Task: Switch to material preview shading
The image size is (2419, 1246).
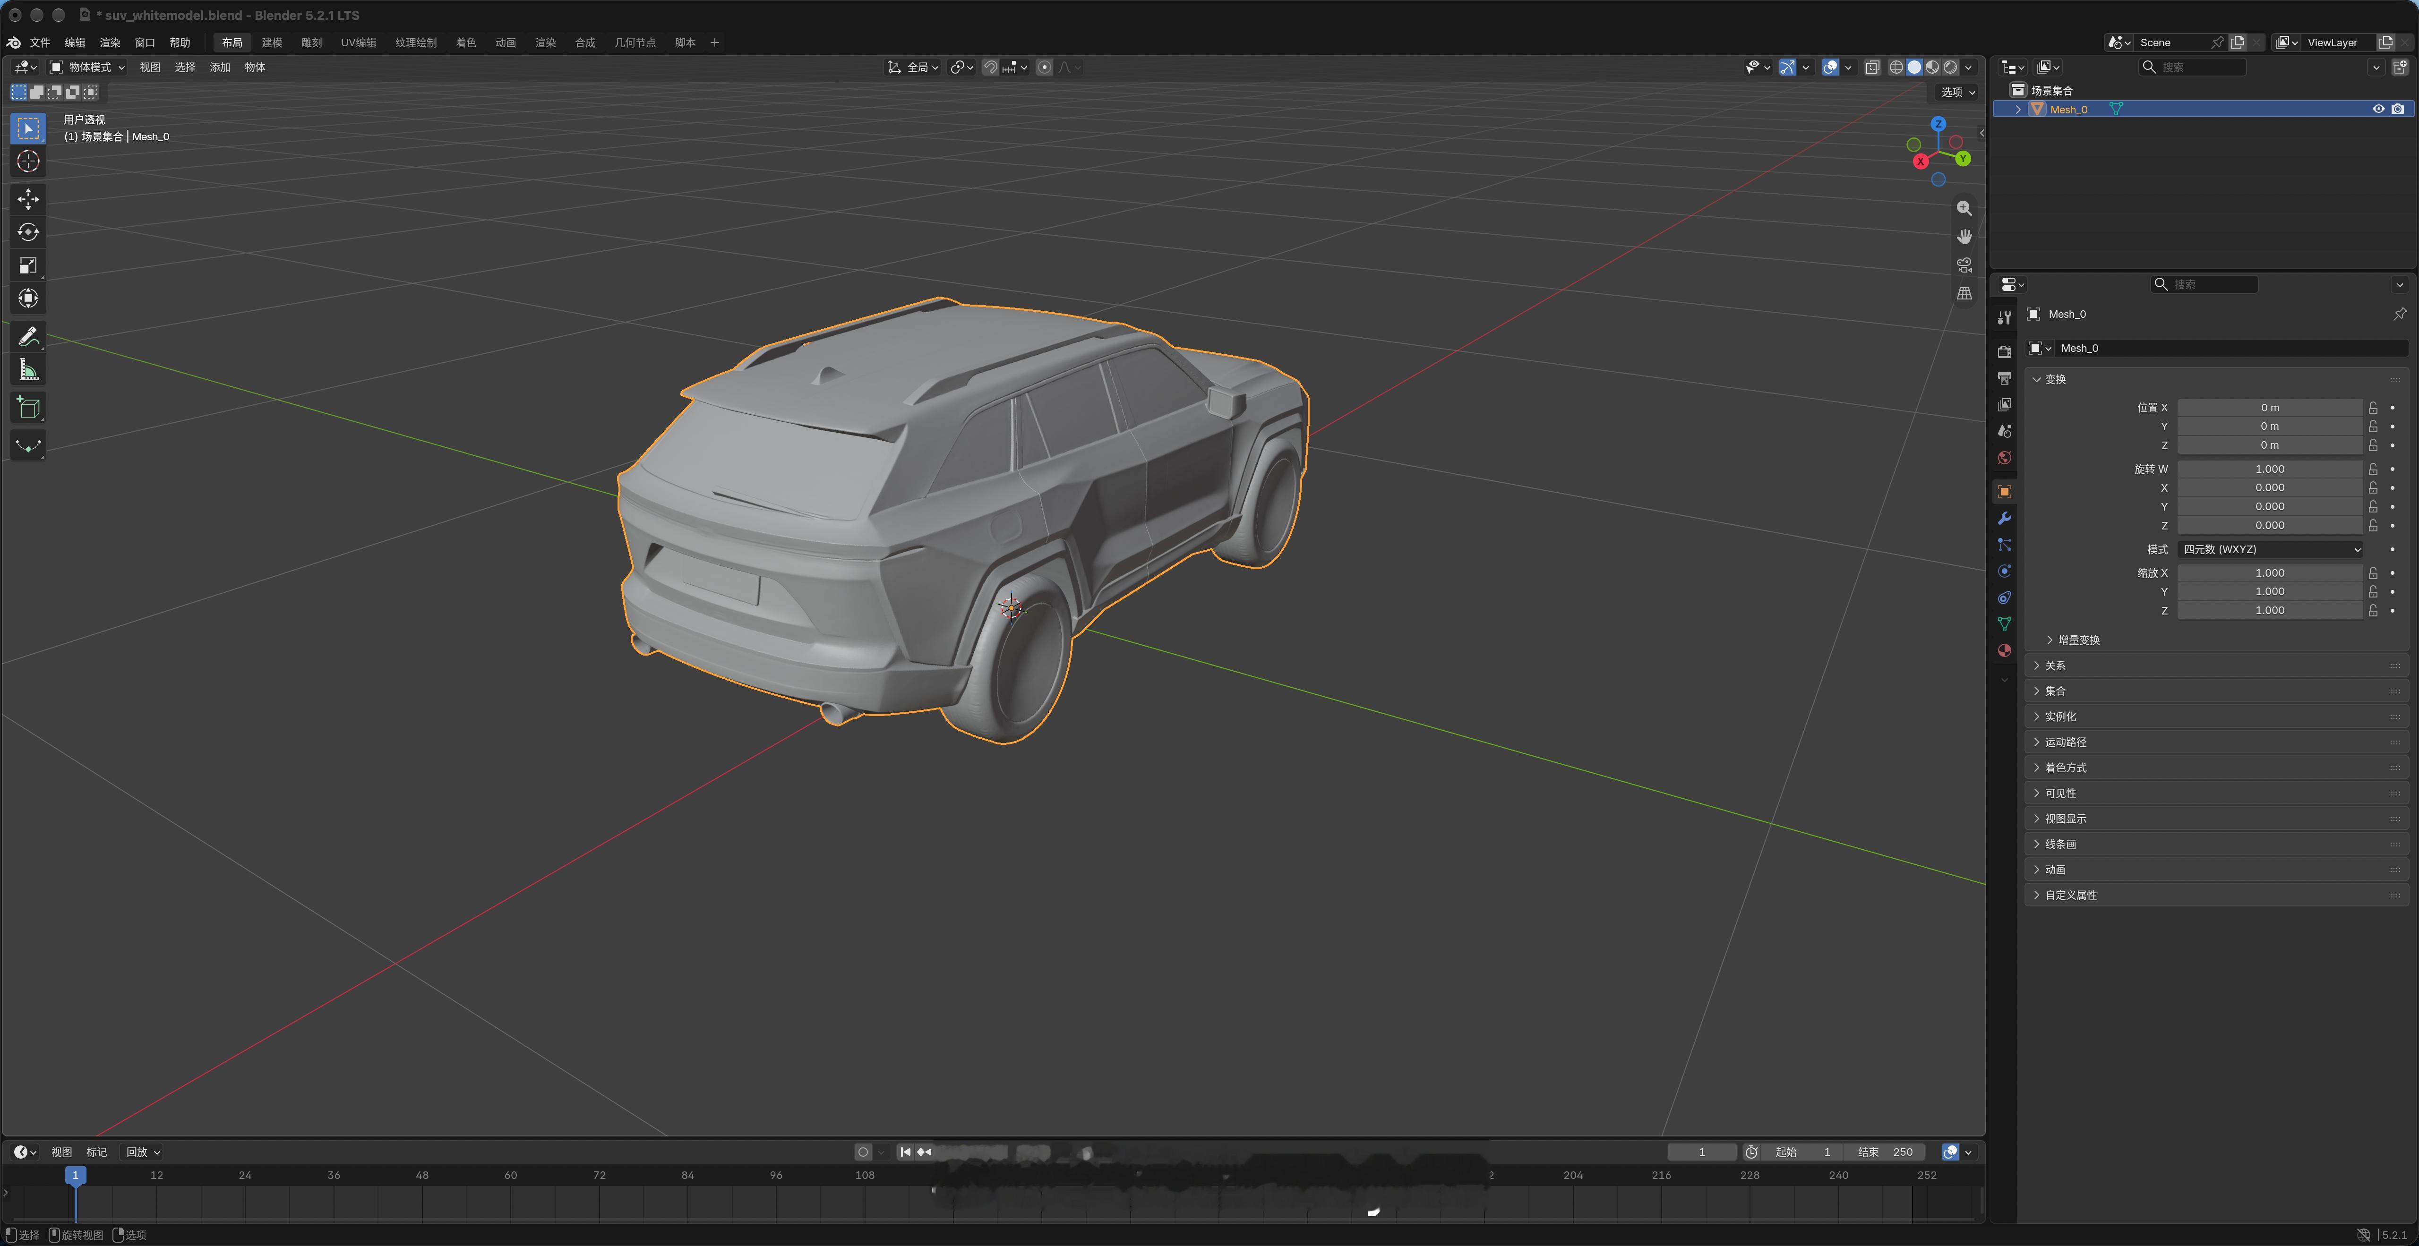Action: coord(1932,67)
